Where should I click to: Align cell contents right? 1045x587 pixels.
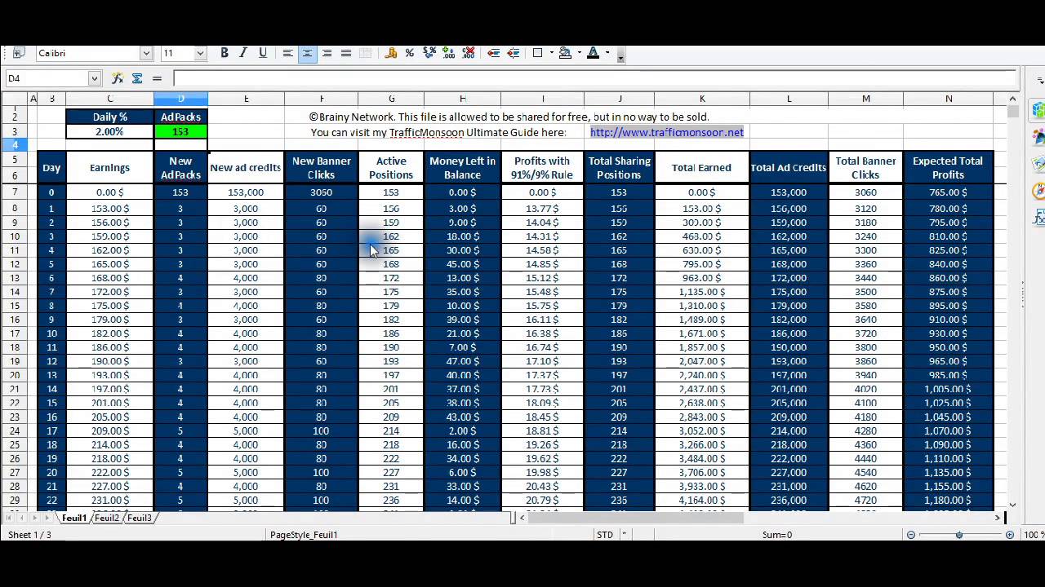(x=327, y=53)
